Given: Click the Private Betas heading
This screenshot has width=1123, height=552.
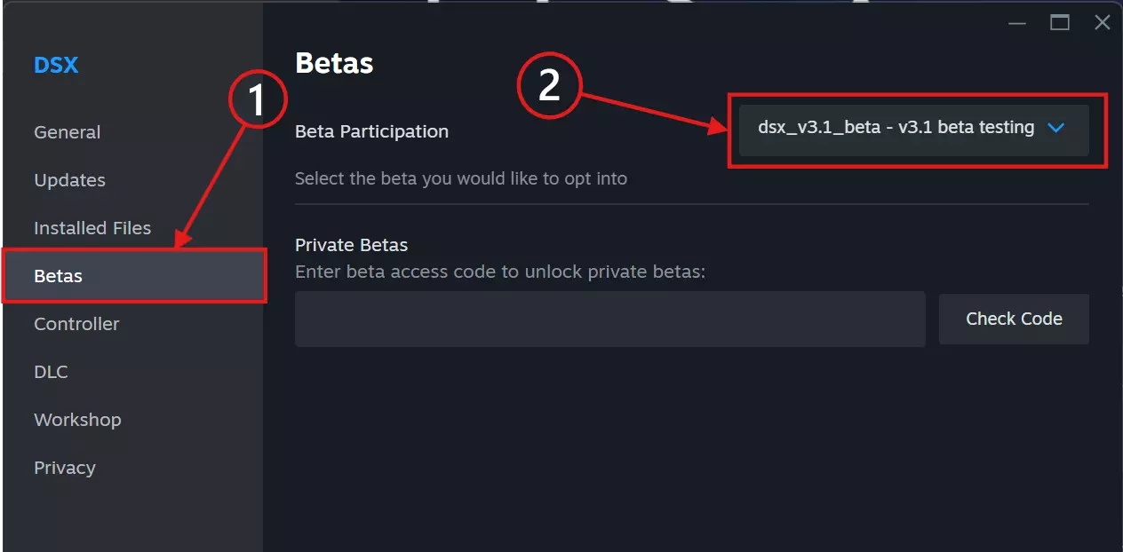Looking at the screenshot, I should [x=351, y=245].
